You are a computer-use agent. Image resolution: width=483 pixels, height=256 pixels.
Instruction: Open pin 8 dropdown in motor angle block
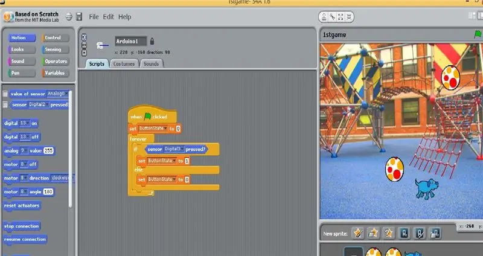[24, 191]
